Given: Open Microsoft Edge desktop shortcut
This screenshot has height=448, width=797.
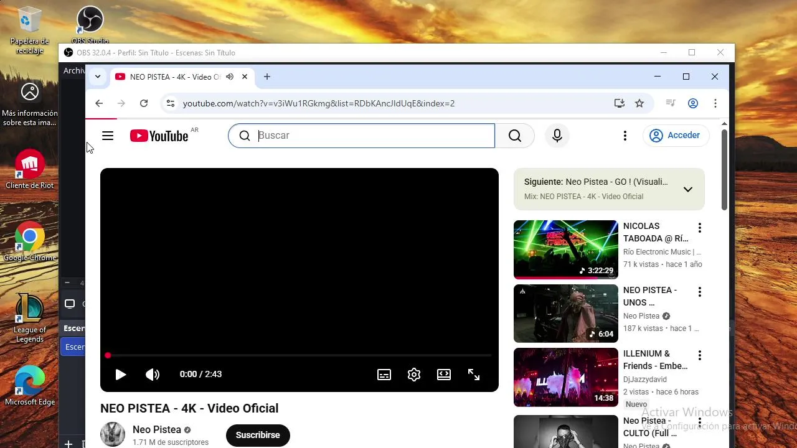Looking at the screenshot, I should click(x=29, y=386).
